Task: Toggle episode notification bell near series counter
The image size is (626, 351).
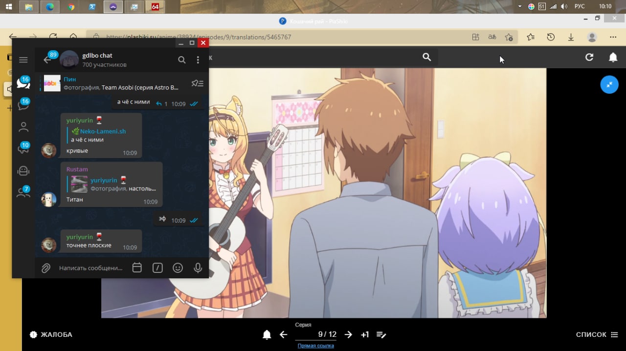Action: pyautogui.click(x=267, y=334)
